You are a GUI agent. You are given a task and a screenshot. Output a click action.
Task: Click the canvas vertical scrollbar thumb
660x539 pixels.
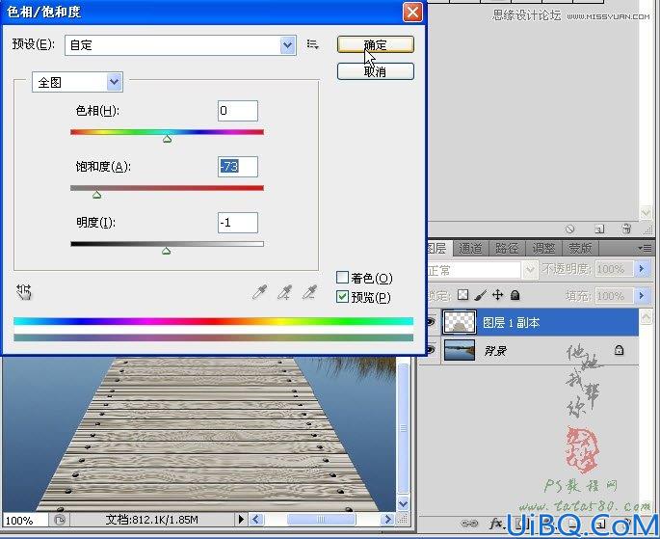(x=404, y=428)
